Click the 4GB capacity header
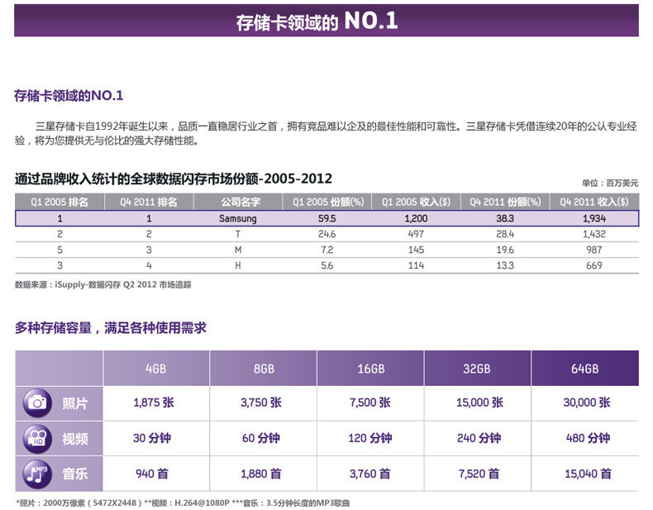This screenshot has height=510, width=653. click(x=155, y=369)
